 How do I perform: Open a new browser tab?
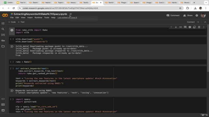pos(194,3)
